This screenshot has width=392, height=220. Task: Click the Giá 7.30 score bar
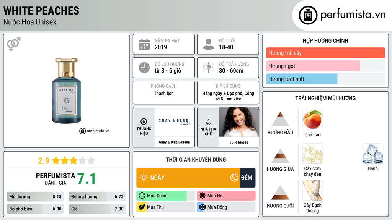tap(97, 209)
